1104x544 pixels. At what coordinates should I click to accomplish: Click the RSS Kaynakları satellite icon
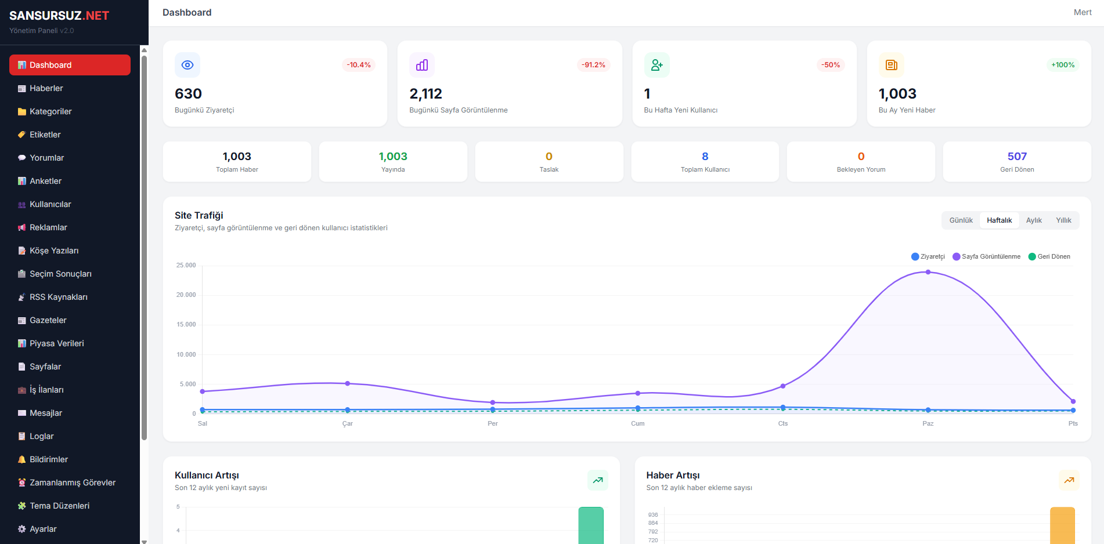[x=22, y=297]
